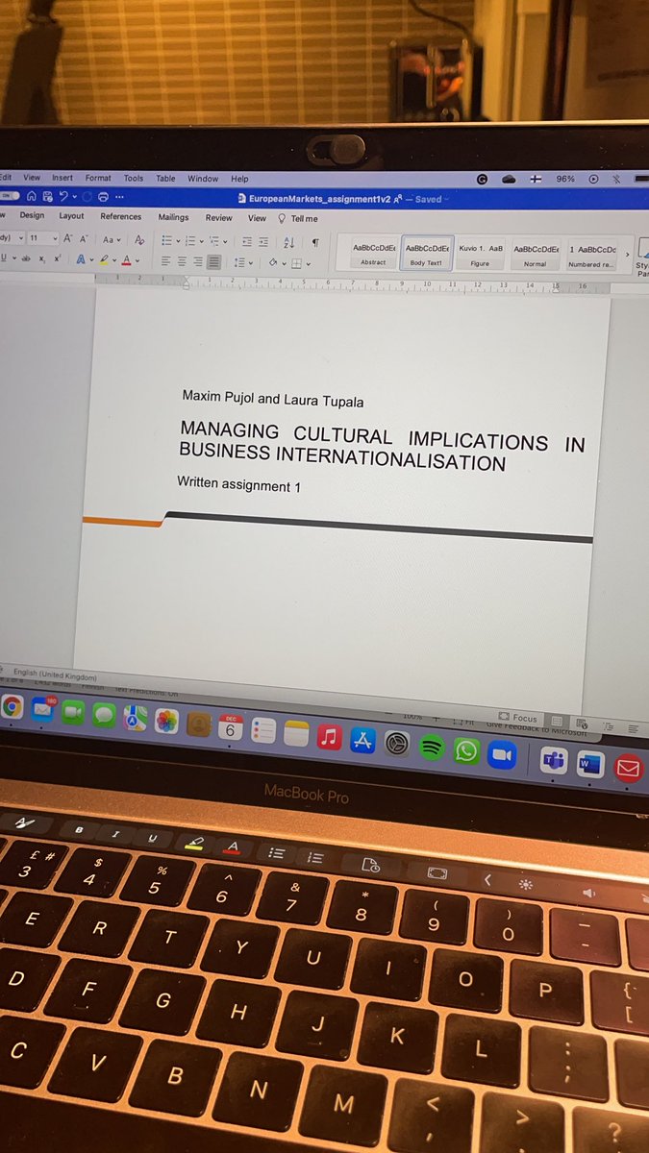Apply the Figure style

coord(480,255)
